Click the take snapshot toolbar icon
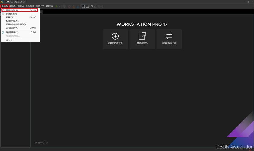This screenshot has height=151, width=254. 70,6
